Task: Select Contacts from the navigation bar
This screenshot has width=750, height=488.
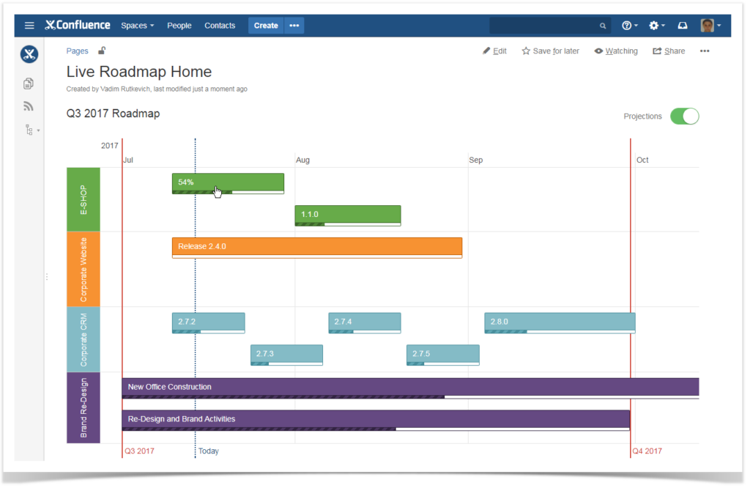Action: pyautogui.click(x=219, y=25)
